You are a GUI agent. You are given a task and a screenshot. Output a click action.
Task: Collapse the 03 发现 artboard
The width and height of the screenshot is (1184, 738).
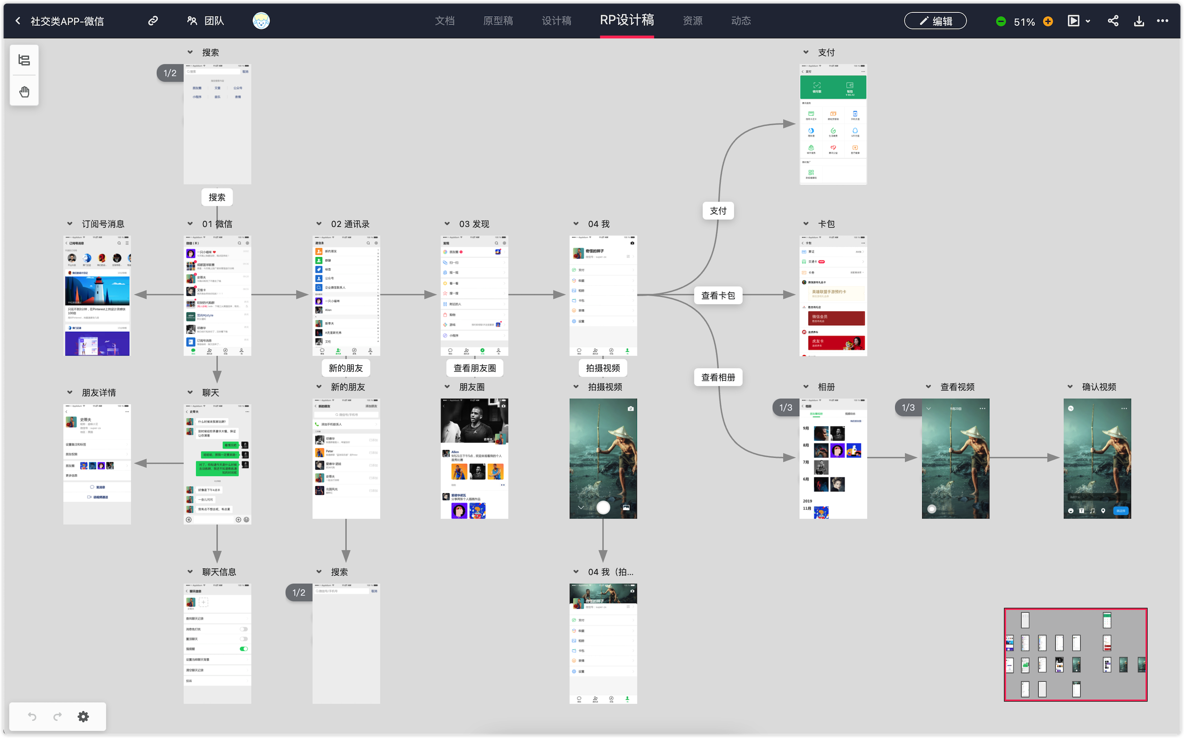click(x=447, y=223)
